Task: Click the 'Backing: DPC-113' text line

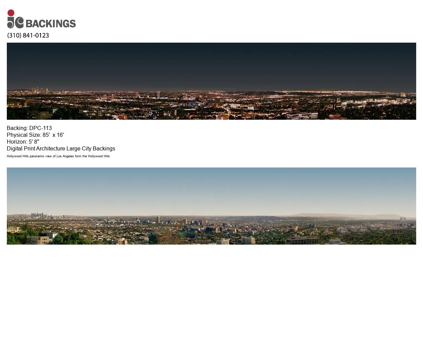Action: point(29,128)
